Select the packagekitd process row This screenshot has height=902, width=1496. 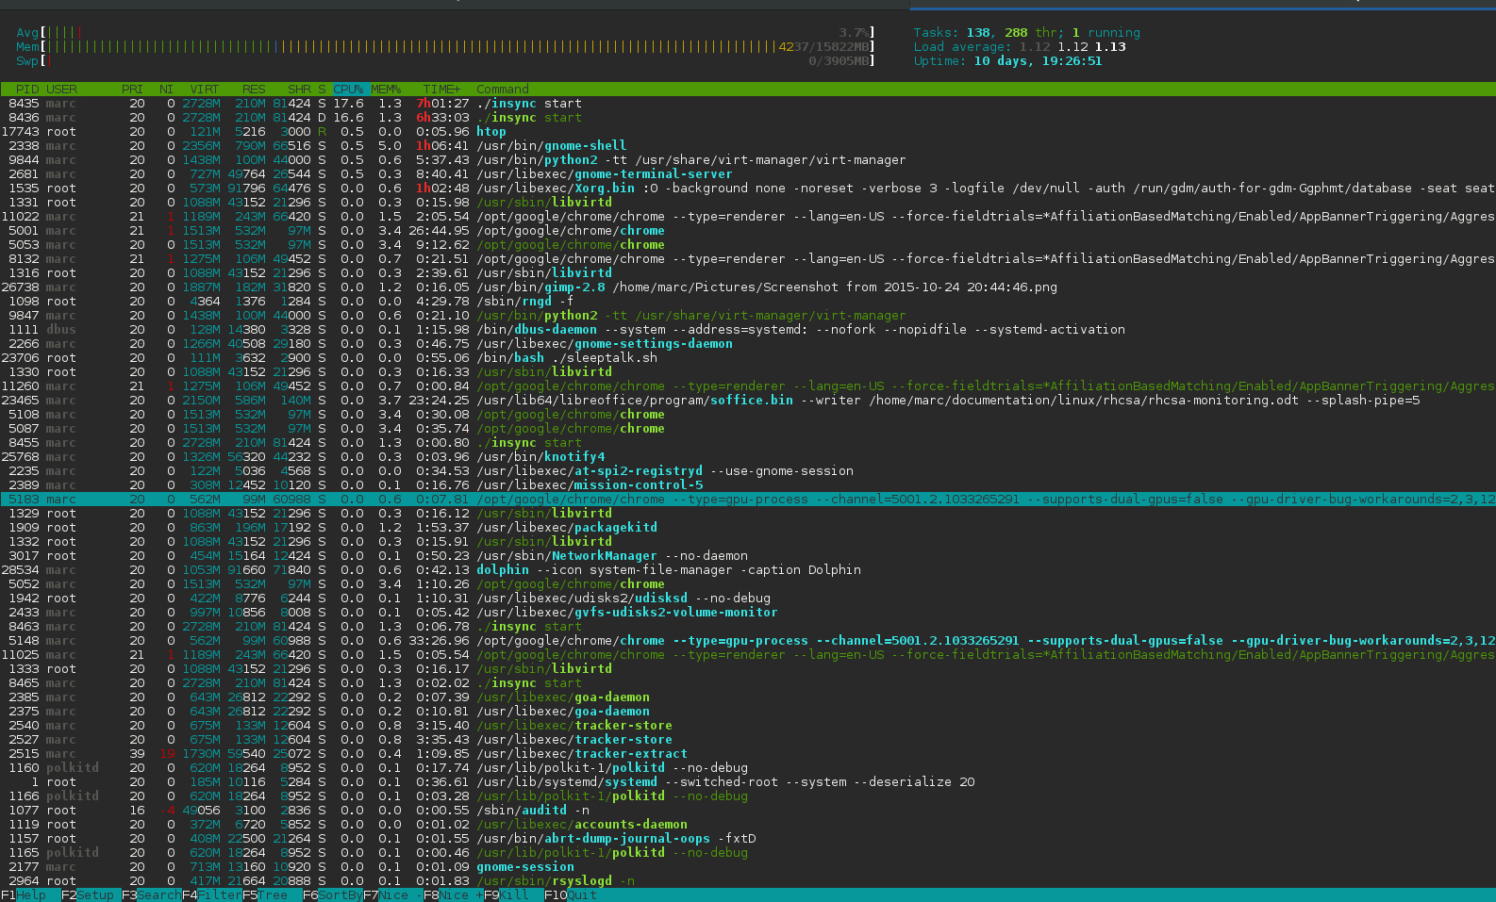pyautogui.click(x=748, y=528)
